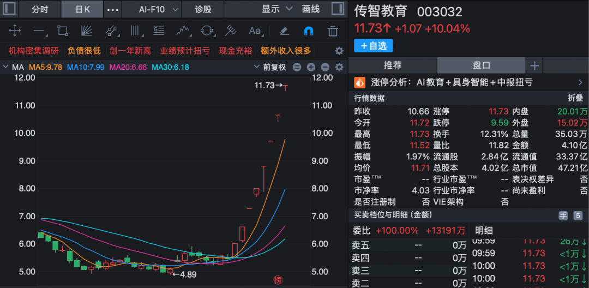Select the parallel channel tool
Viewport: 589px width, 288px height.
112,31
